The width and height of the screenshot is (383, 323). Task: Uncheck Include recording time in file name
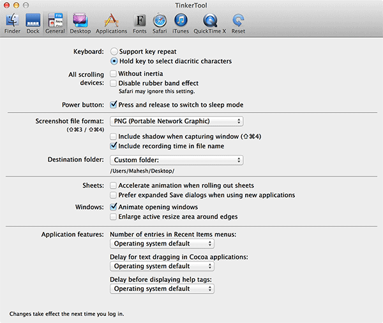pyautogui.click(x=114, y=146)
